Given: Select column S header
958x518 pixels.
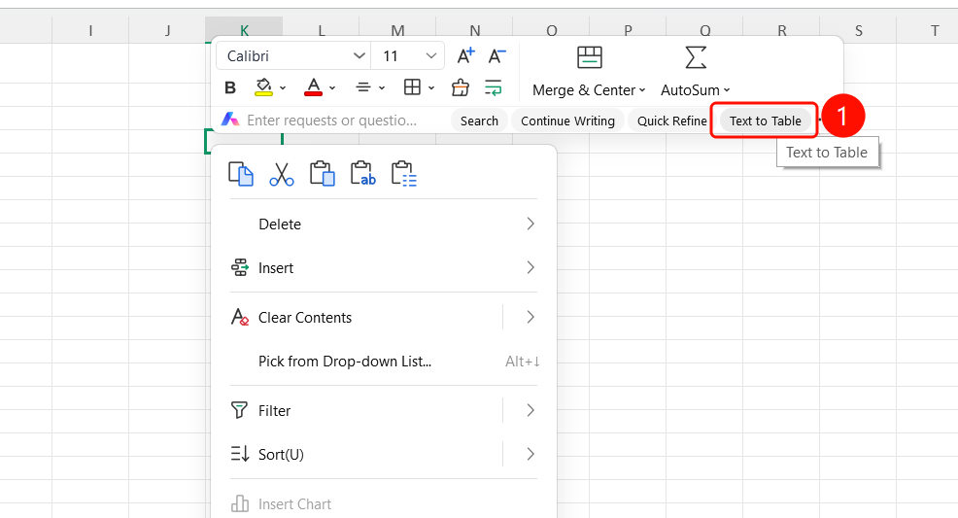Looking at the screenshot, I should click(859, 30).
